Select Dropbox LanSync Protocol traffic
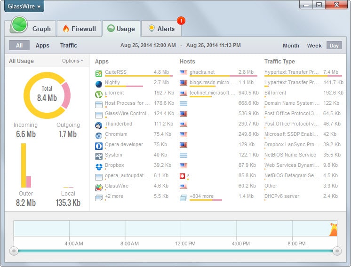 click(x=291, y=144)
